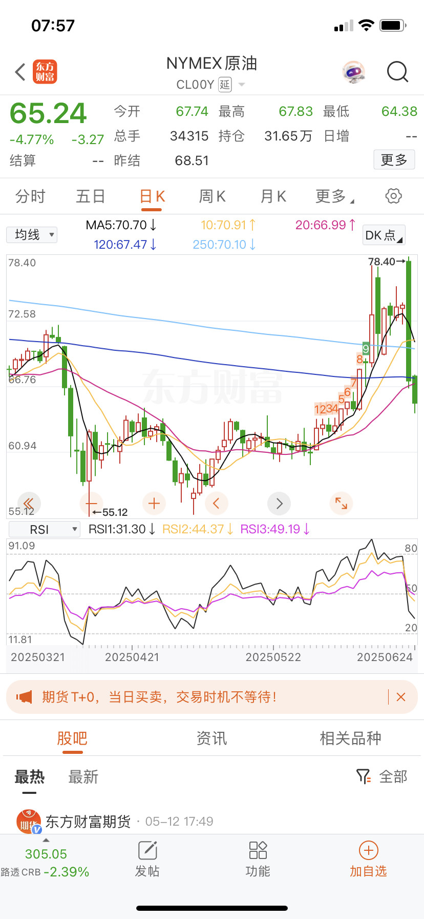This screenshot has height=919, width=424.
Task: Select the 日K chart tab
Action: tap(152, 196)
